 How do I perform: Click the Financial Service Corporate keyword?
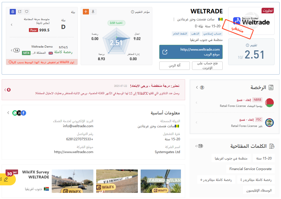[250, 169]
